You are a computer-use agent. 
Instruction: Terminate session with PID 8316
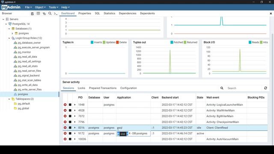65,127
